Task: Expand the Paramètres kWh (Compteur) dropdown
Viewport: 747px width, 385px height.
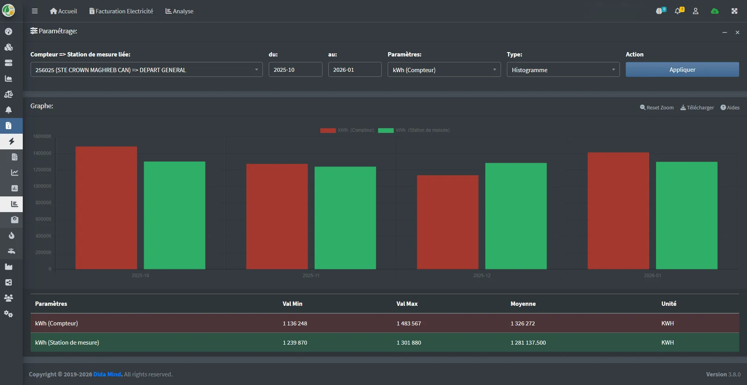Action: click(444, 70)
